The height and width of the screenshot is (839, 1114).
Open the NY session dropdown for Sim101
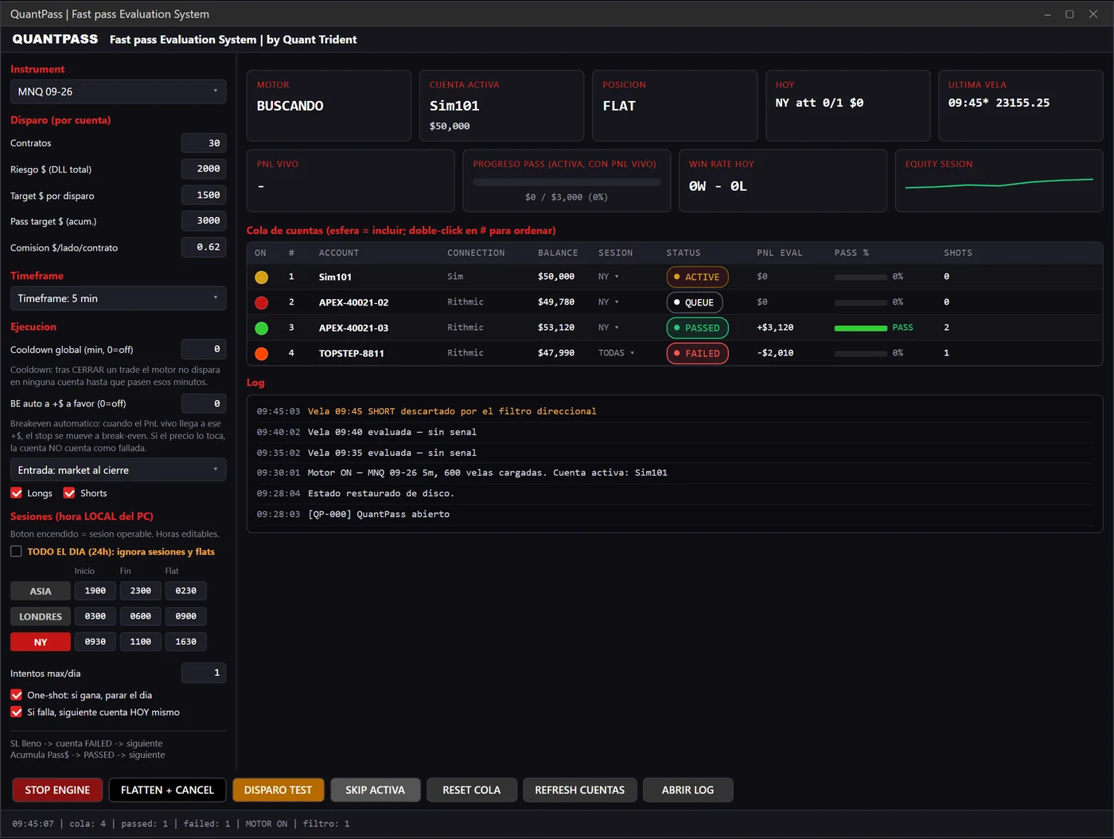tap(609, 277)
